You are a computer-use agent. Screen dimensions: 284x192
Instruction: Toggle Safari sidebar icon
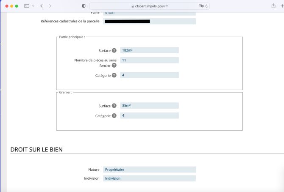pyautogui.click(x=27, y=6)
